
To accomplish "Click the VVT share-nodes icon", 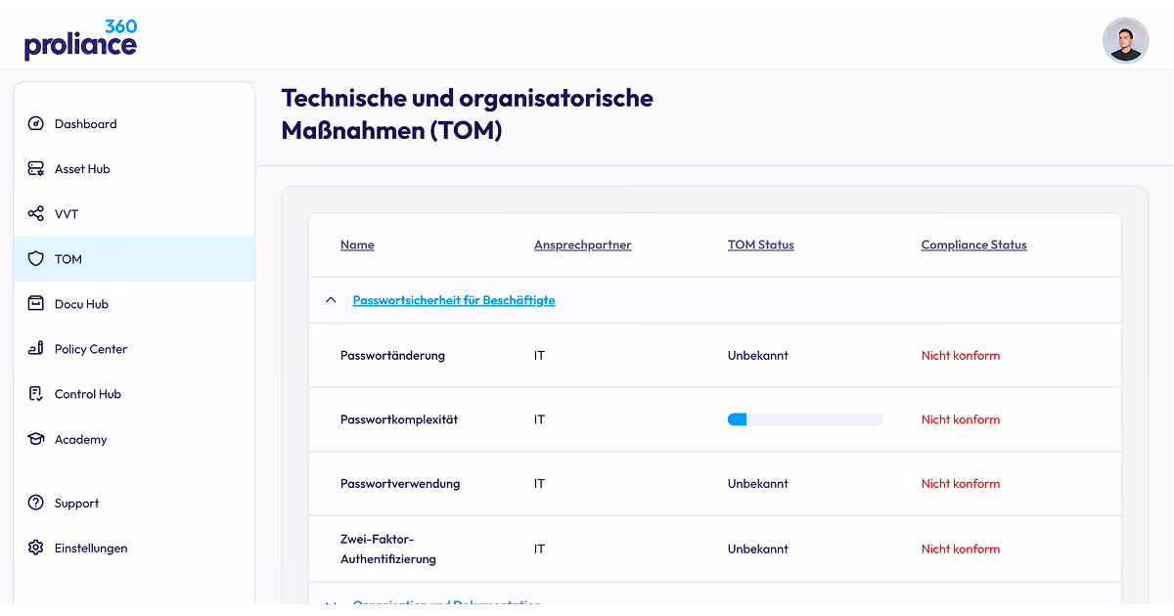I will (36, 214).
